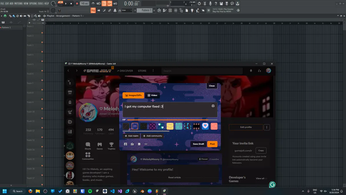Screen dimensions: 346x195
Task: Click the FL Studio save disk icon
Action: click(x=221, y=3)
